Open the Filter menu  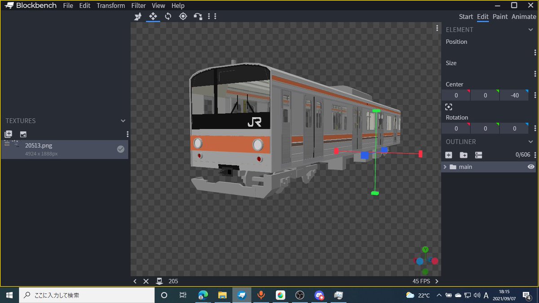pyautogui.click(x=138, y=5)
